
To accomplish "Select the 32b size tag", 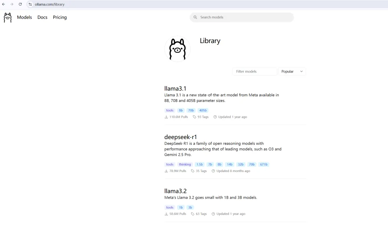I will (x=241, y=165).
